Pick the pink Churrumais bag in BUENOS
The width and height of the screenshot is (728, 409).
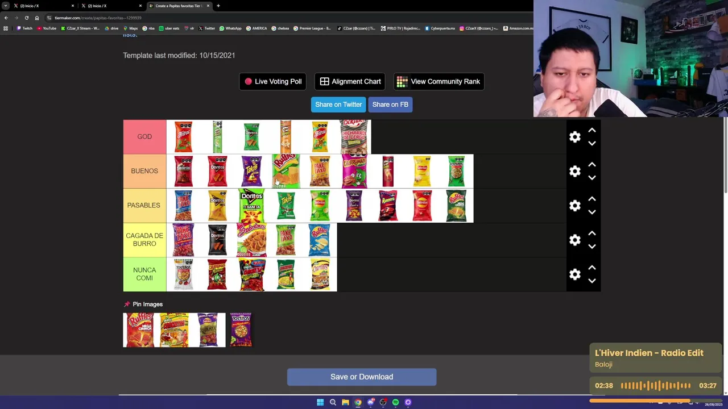point(354,170)
